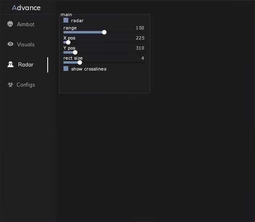Click the eye icon beside Visuals
This screenshot has width=255, height=222.
point(11,44)
